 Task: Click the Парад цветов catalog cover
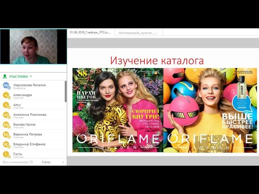click(118, 110)
